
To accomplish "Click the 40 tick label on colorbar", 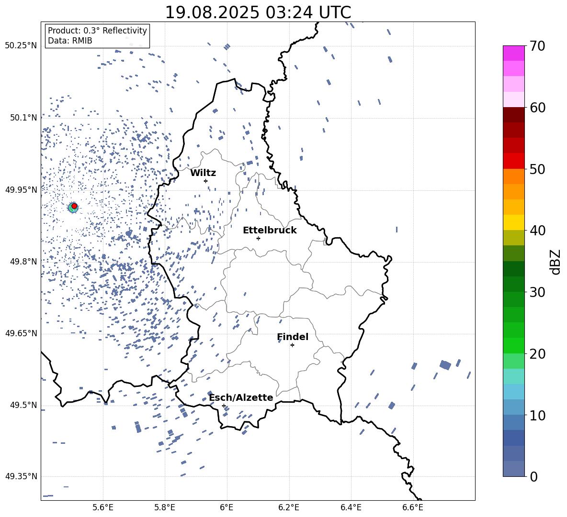I will point(537,231).
